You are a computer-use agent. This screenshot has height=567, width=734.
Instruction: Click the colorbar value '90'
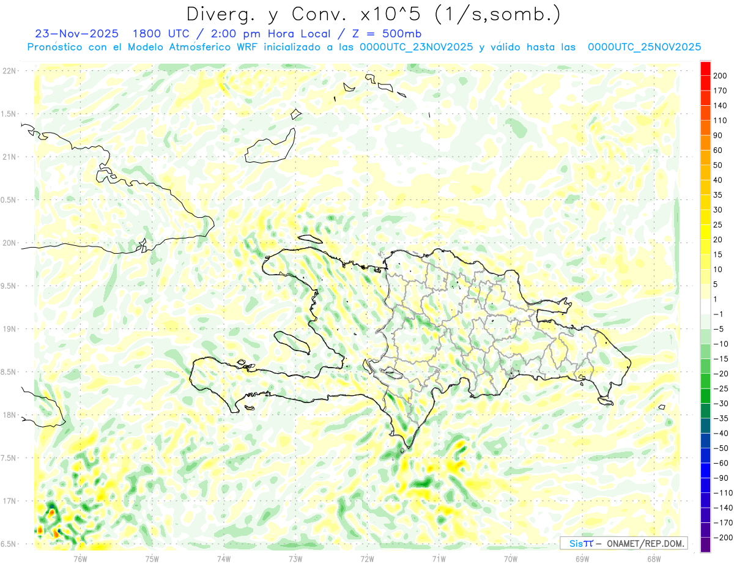click(718, 135)
